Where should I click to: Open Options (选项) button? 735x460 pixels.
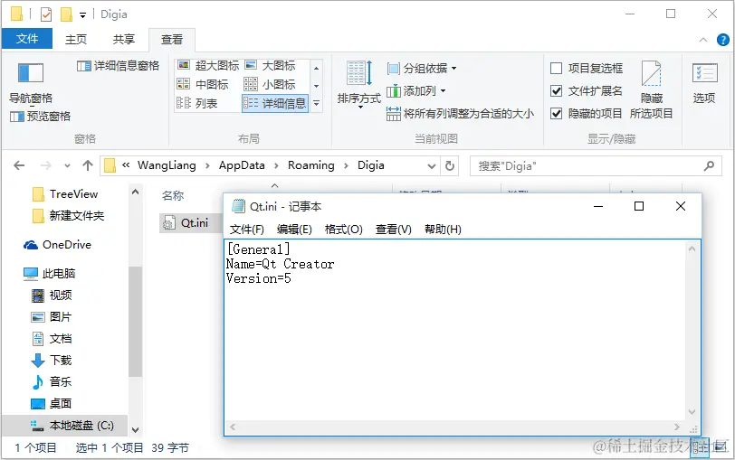coord(704,83)
